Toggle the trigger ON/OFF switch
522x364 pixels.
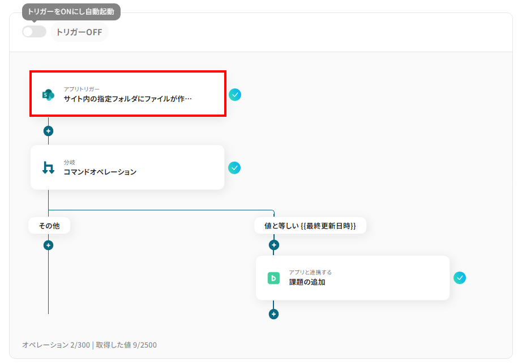pyautogui.click(x=35, y=32)
